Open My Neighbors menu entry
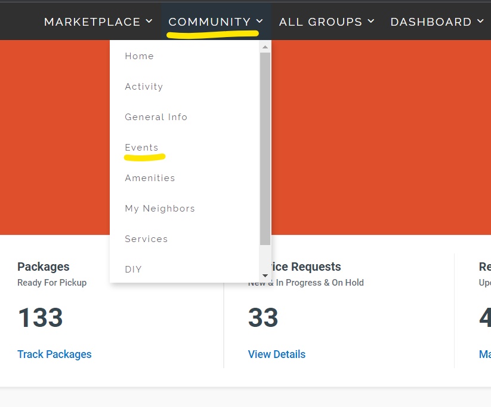The width and height of the screenshot is (491, 407). click(x=160, y=209)
